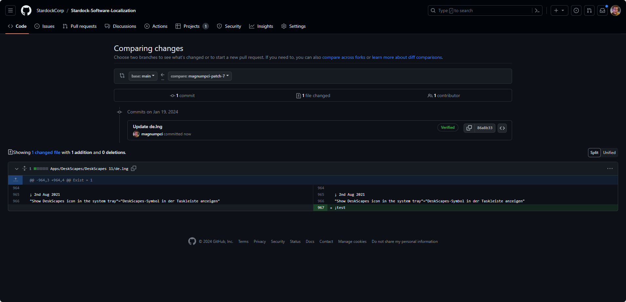This screenshot has width=626, height=302.
Task: Click the compare arrows icon beside base
Action: tap(122, 75)
